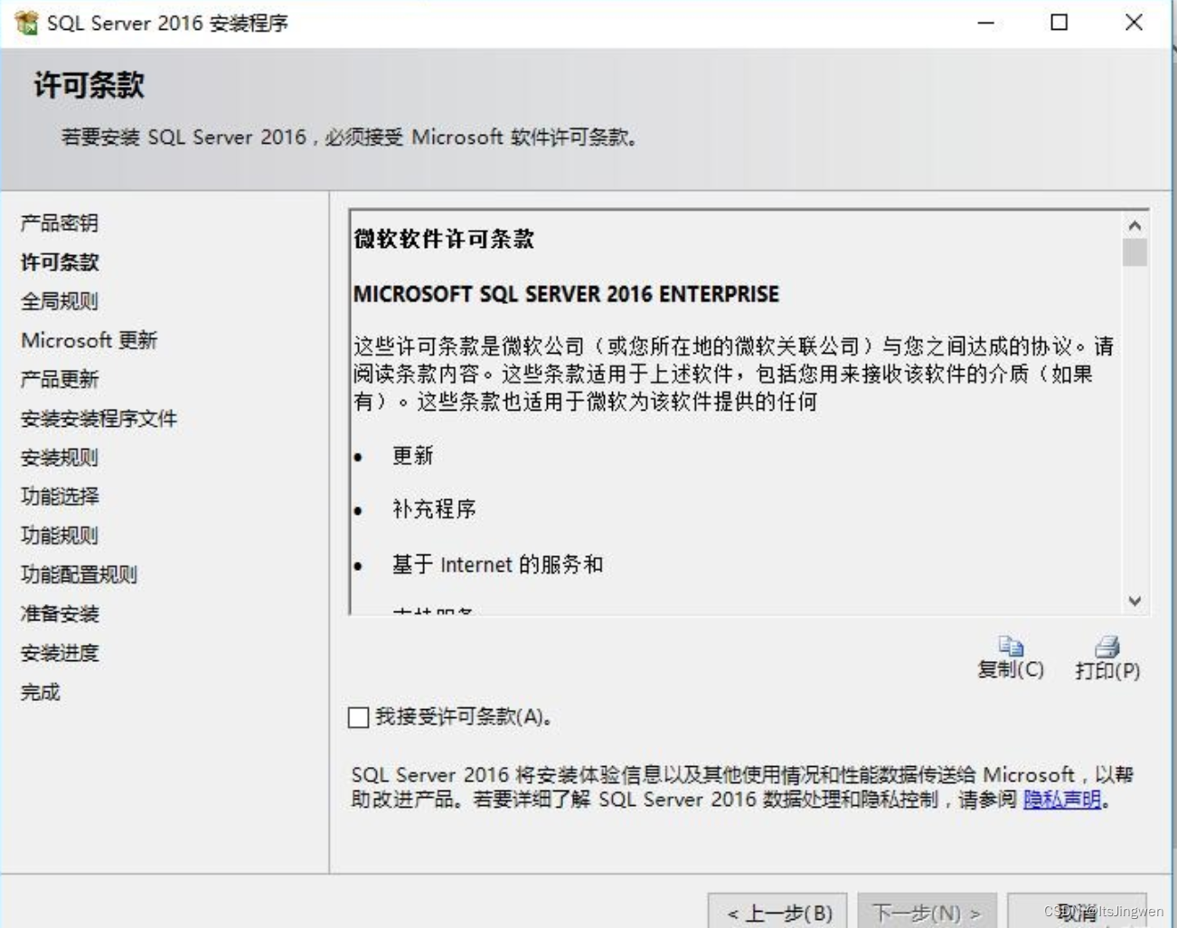Screen dimensions: 1177x928
Task: Click the 补充程序 bullet item
Action: pos(434,509)
